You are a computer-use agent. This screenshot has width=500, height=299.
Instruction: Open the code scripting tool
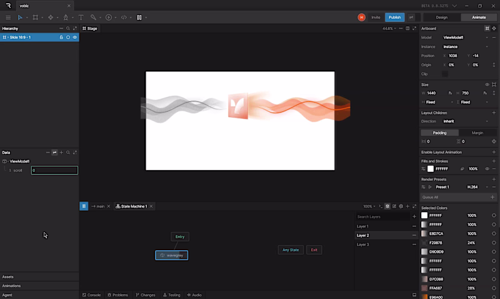pos(124,18)
